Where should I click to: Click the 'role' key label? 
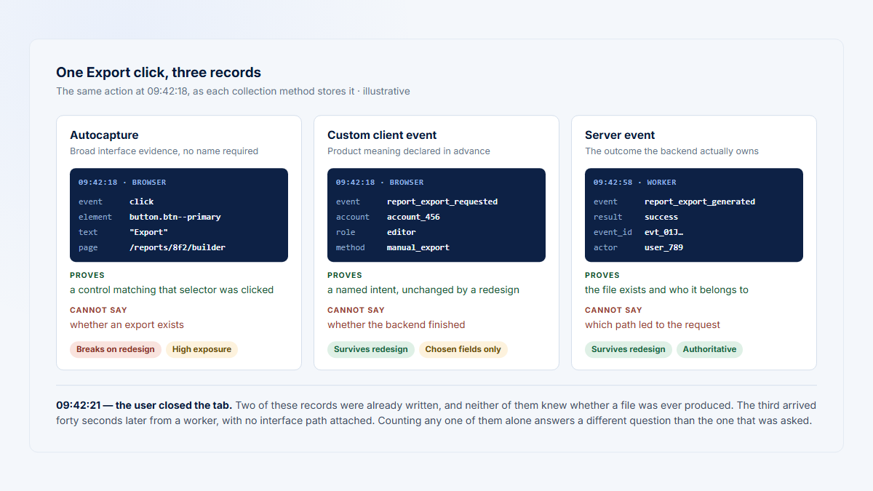pos(346,232)
